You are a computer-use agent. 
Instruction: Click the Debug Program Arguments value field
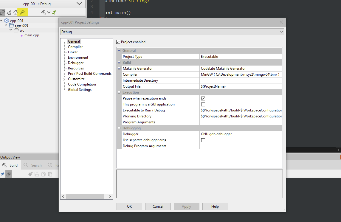tap(241, 146)
